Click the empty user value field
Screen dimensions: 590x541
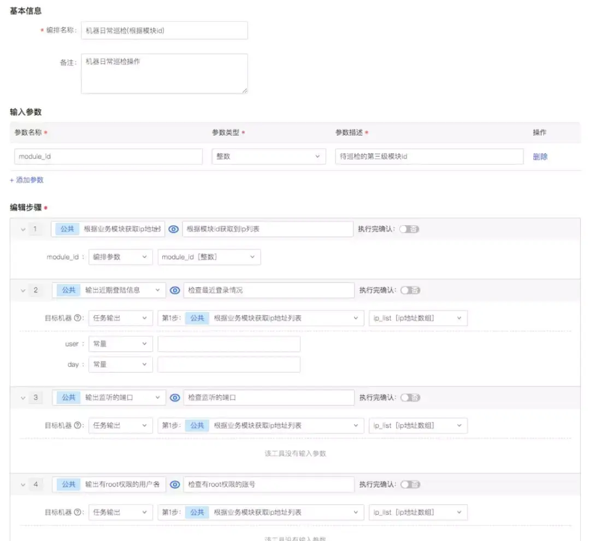coord(229,344)
